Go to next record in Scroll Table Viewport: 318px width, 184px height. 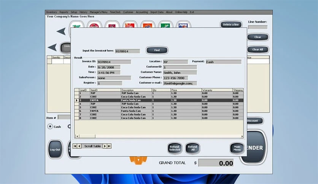(105, 146)
